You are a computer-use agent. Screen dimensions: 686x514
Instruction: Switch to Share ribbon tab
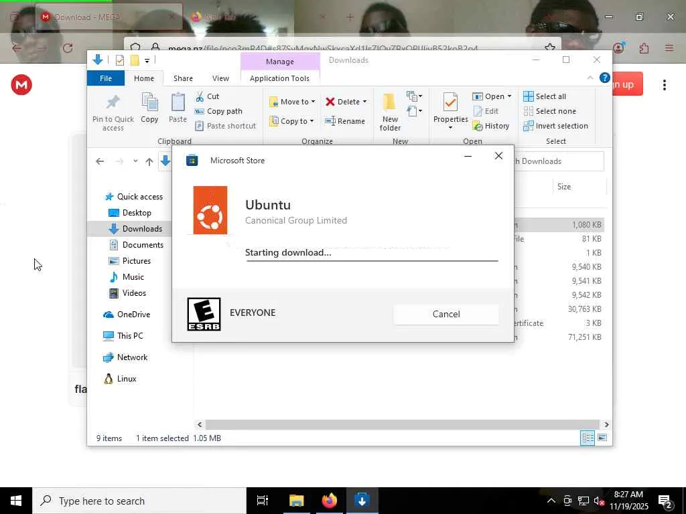click(183, 78)
